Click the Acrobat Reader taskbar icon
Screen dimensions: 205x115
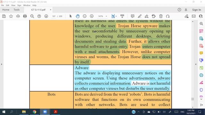point(55,112)
